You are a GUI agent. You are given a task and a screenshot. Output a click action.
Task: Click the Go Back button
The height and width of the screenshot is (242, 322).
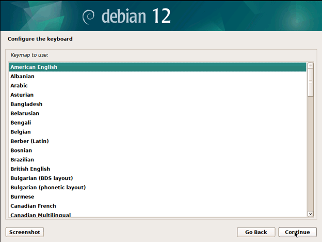pos(256,232)
